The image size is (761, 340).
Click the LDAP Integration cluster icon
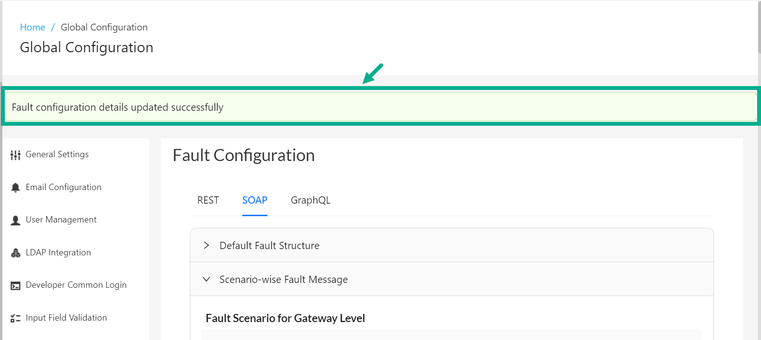click(x=15, y=252)
